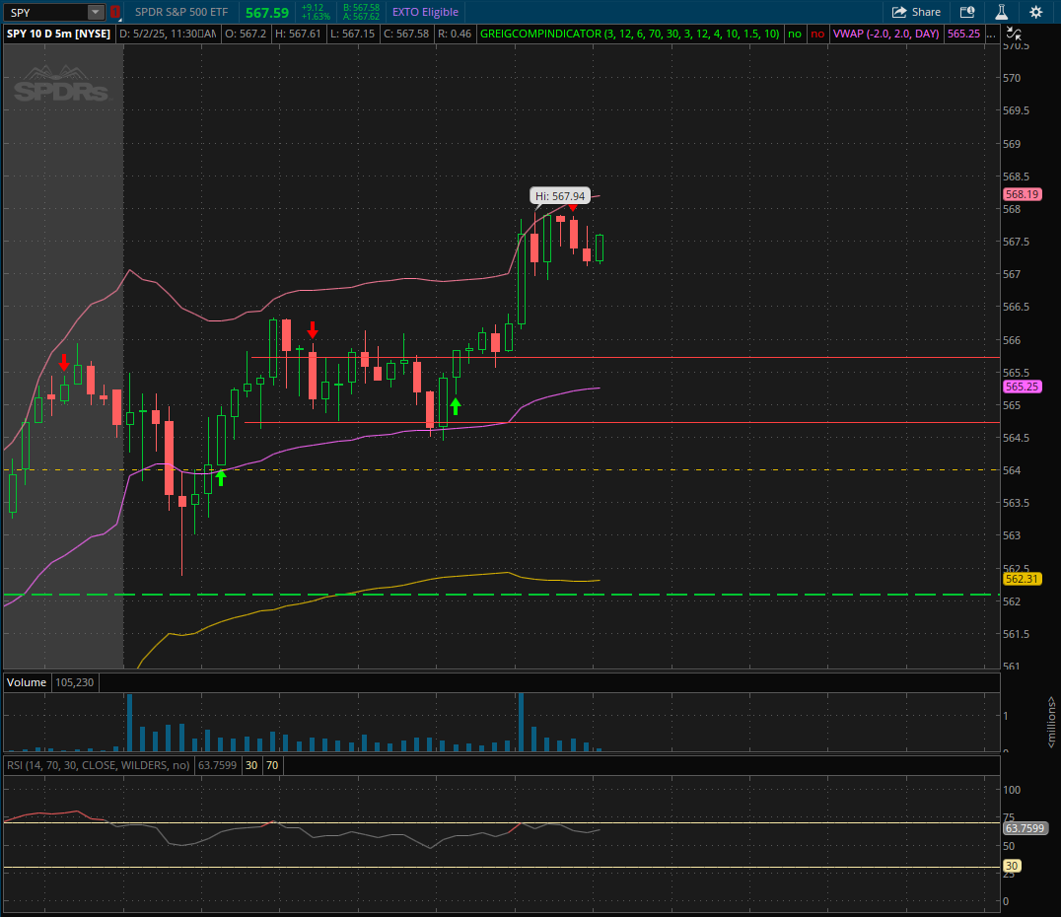The width and height of the screenshot is (1061, 917).
Task: Click the Volume 105,230 value
Action: [x=74, y=682]
